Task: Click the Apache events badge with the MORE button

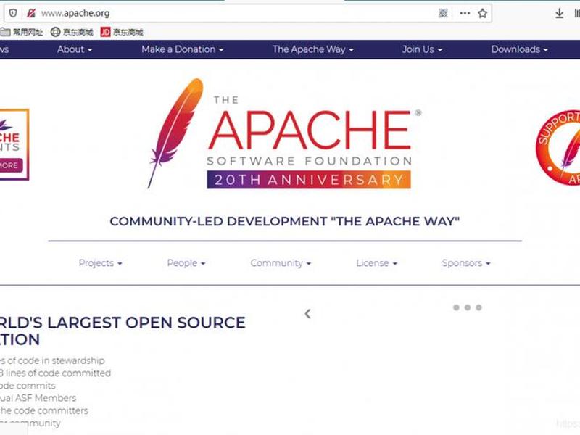Action: [14, 144]
